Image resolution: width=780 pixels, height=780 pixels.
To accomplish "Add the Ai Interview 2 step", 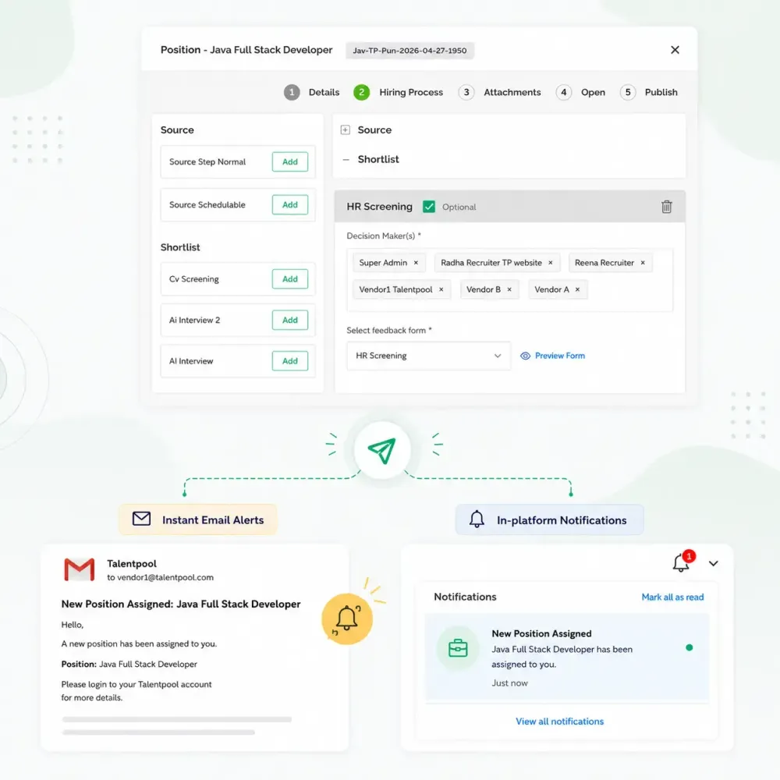I will coord(290,320).
